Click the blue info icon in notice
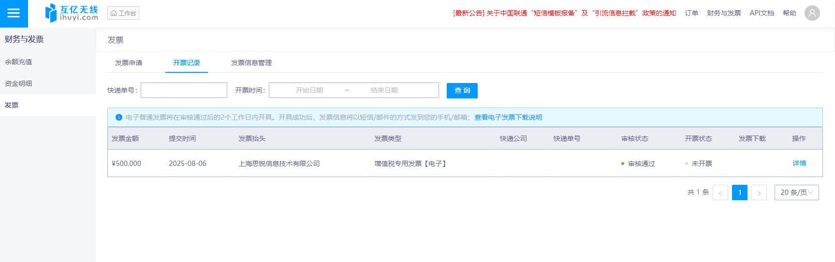This screenshot has height=262, width=835. tap(119, 117)
